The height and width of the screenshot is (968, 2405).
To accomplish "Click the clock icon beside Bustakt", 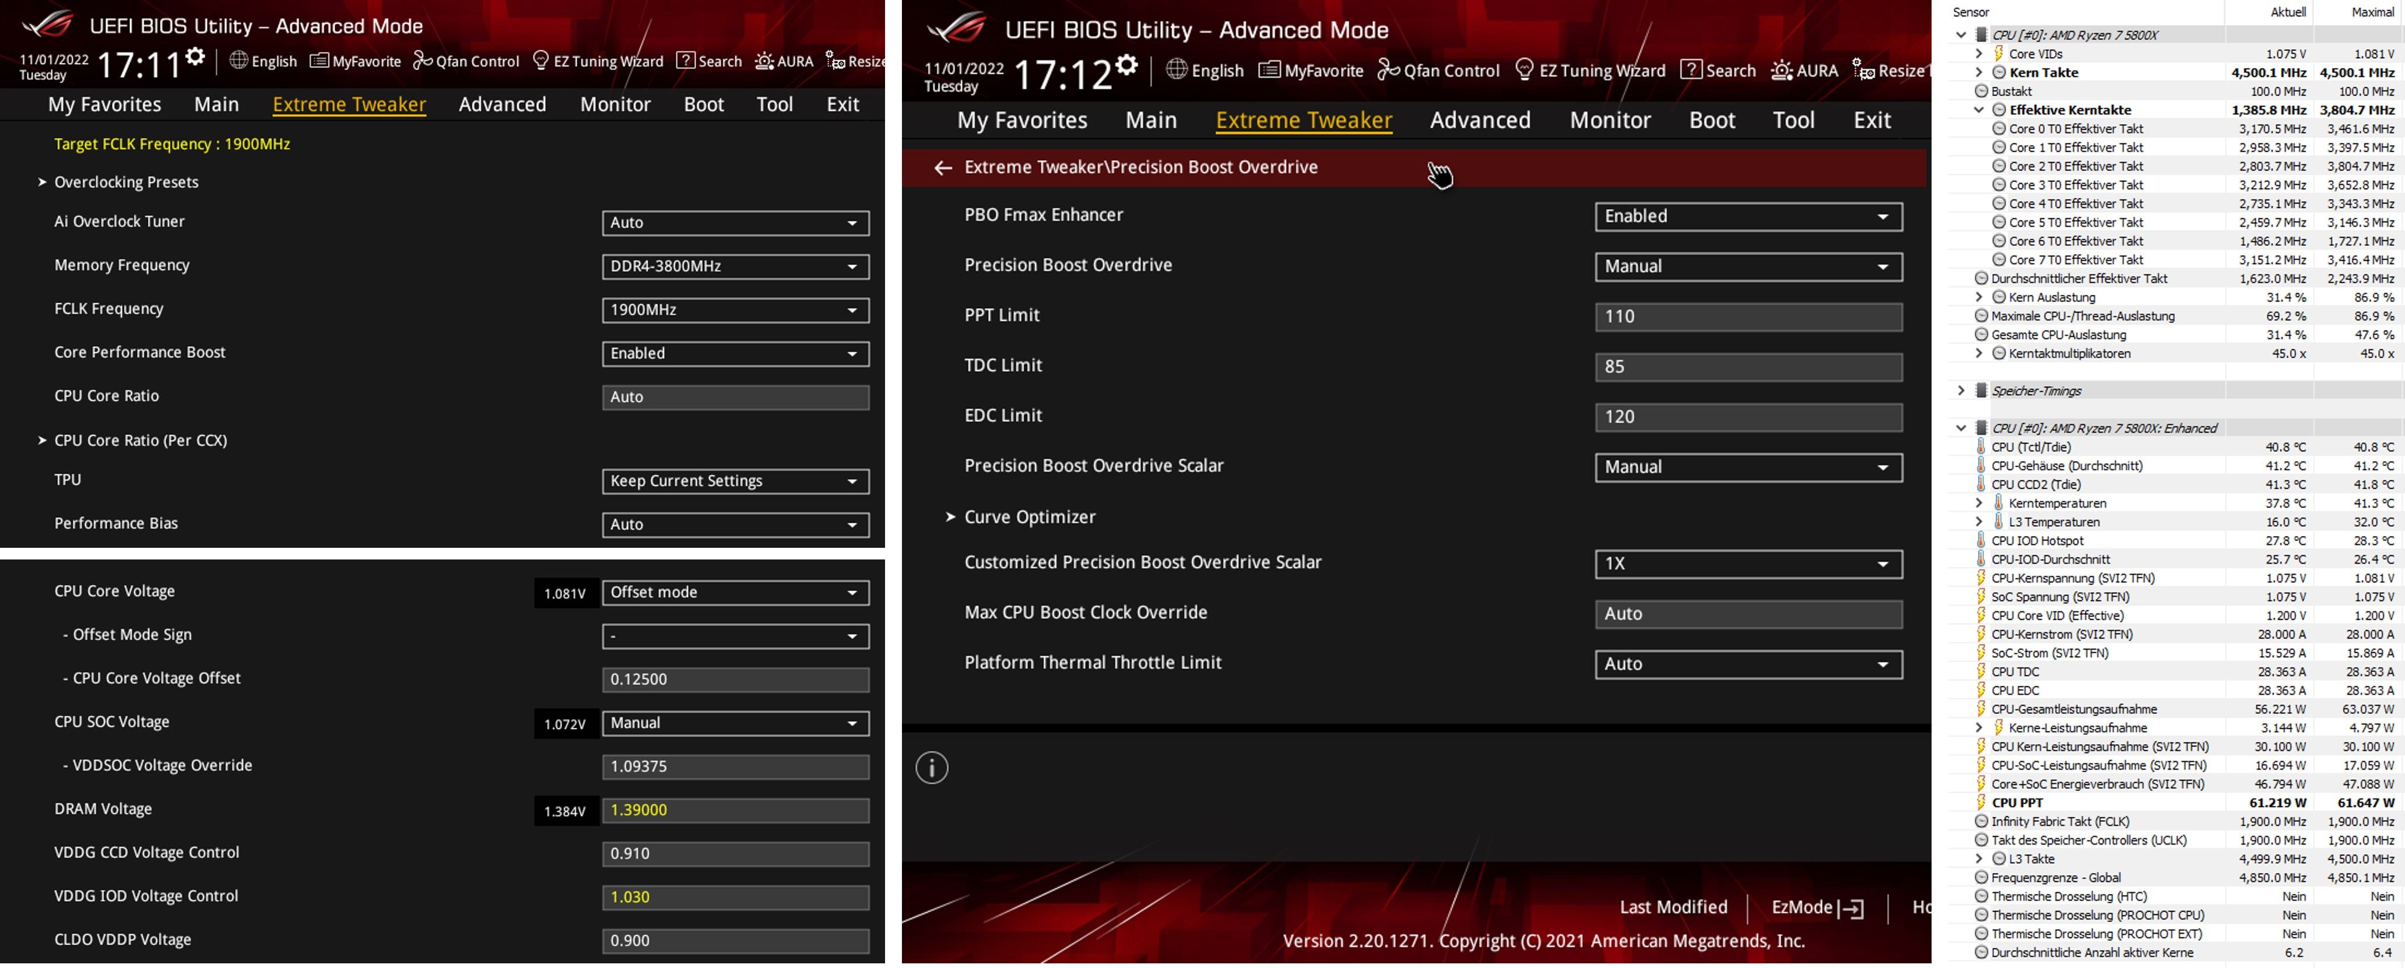I will pyautogui.click(x=1981, y=91).
